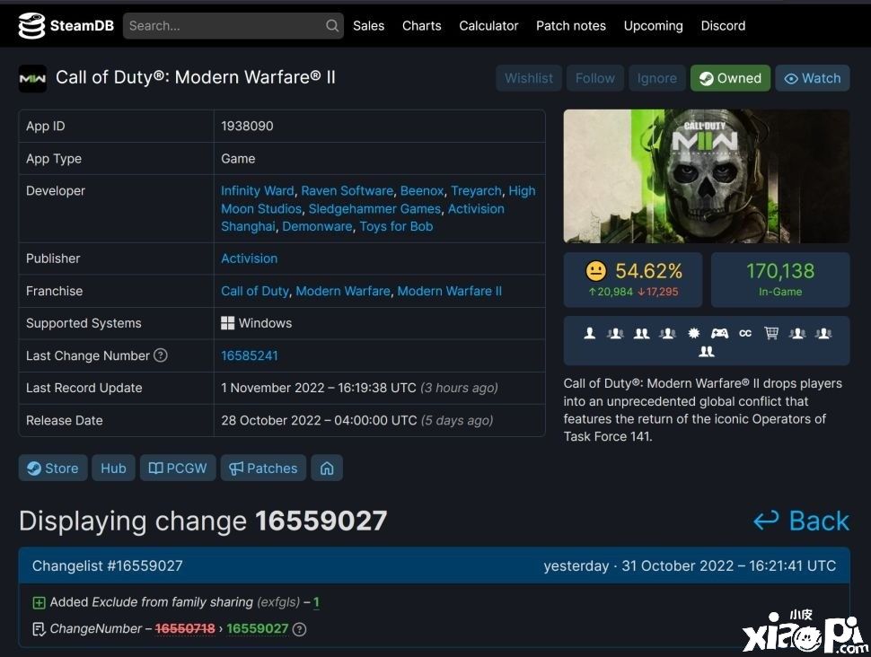Click the old change number 16550718
This screenshot has width=871, height=657.
[185, 628]
